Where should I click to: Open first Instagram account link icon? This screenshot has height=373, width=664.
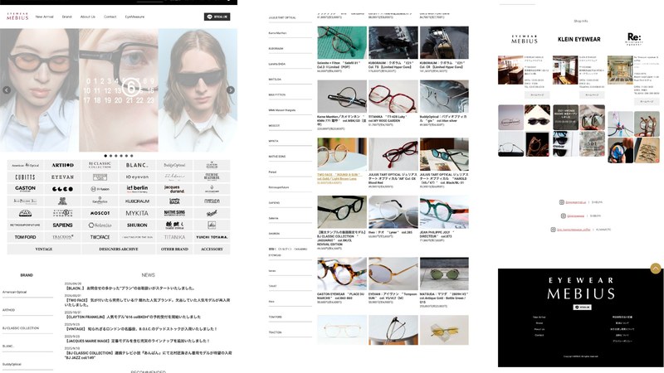[562, 202]
